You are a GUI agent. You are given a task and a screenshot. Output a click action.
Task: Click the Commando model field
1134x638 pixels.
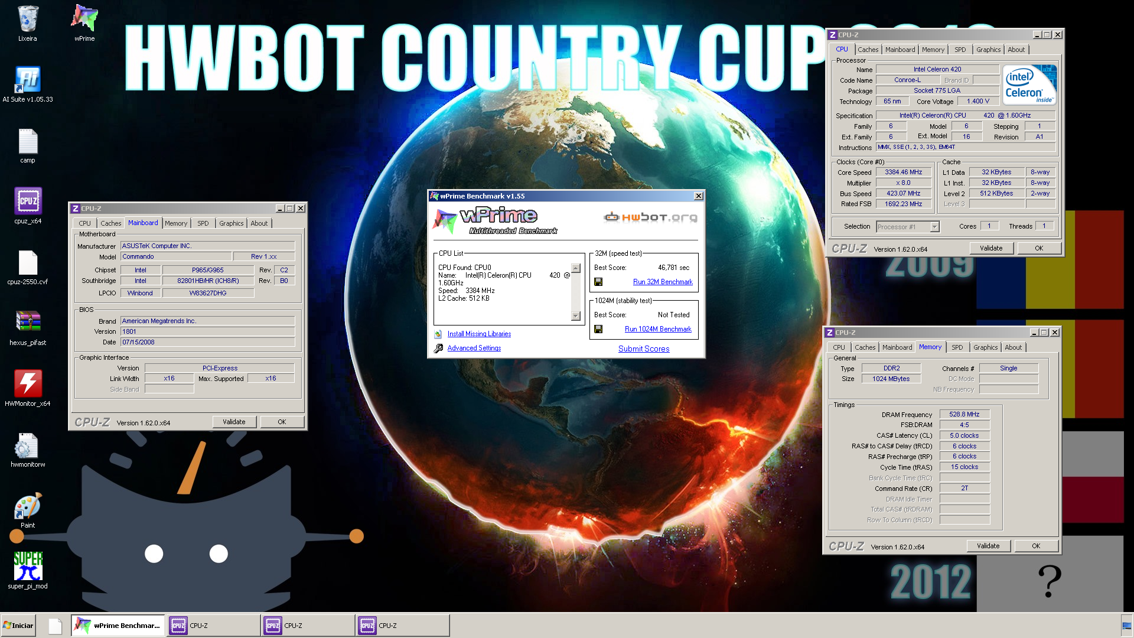click(175, 256)
